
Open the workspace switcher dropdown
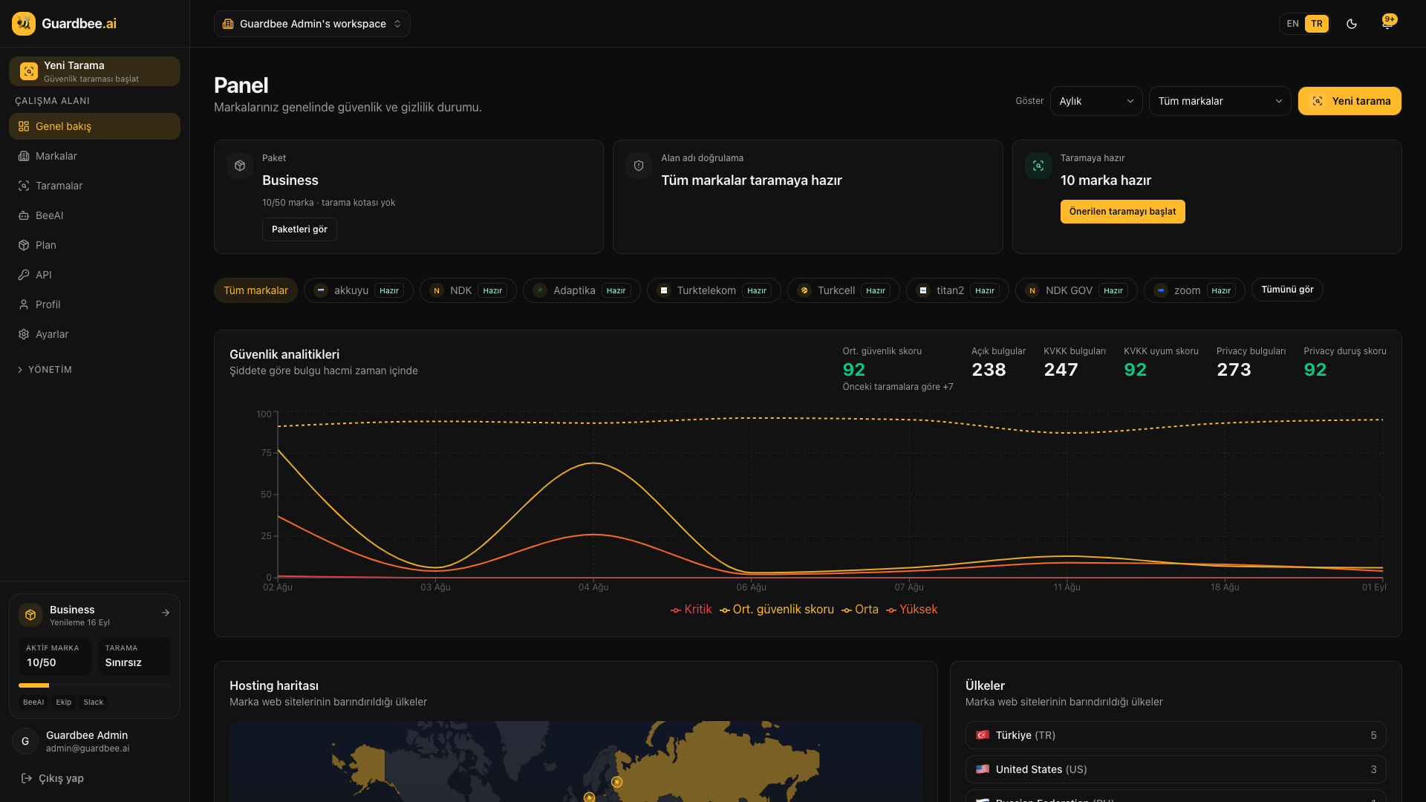pyautogui.click(x=312, y=24)
